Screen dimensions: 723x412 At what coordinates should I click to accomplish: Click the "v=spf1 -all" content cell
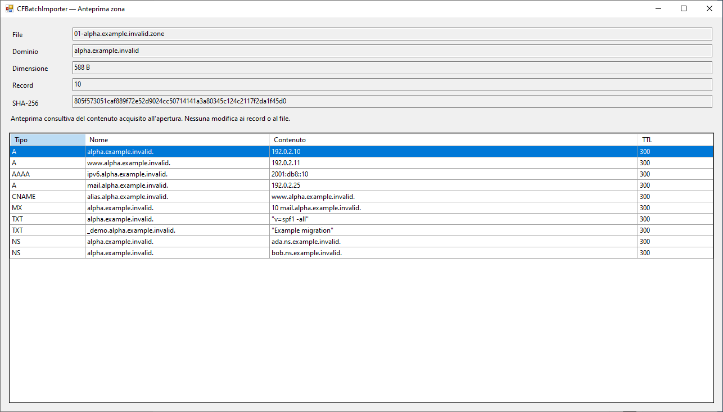tap(454, 219)
